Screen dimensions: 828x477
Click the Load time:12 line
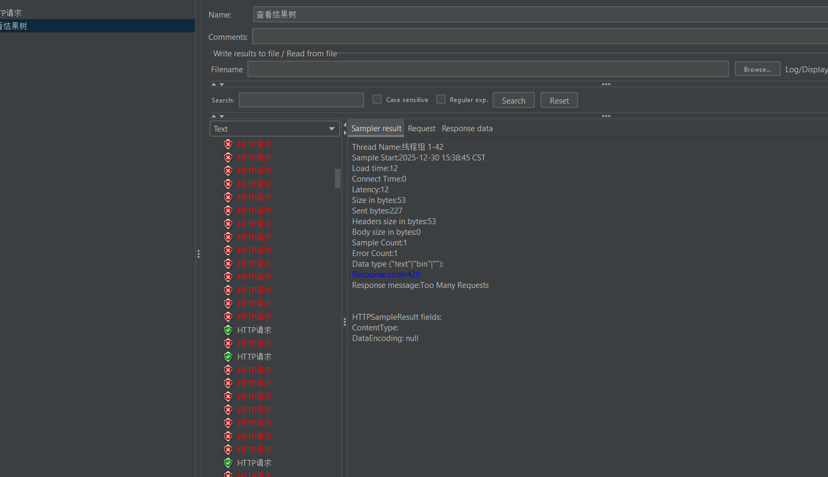point(375,168)
